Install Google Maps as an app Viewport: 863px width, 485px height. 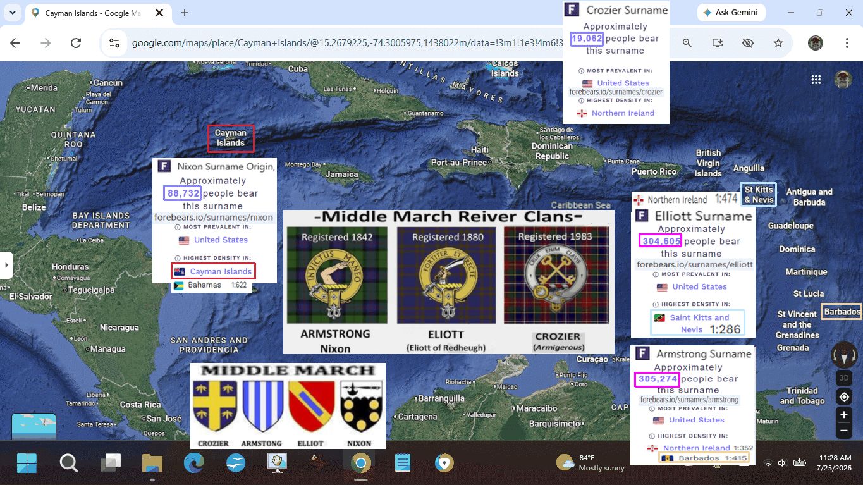coord(717,43)
